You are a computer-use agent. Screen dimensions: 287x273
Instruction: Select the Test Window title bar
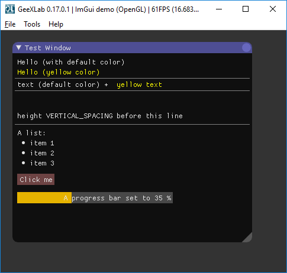(x=132, y=48)
